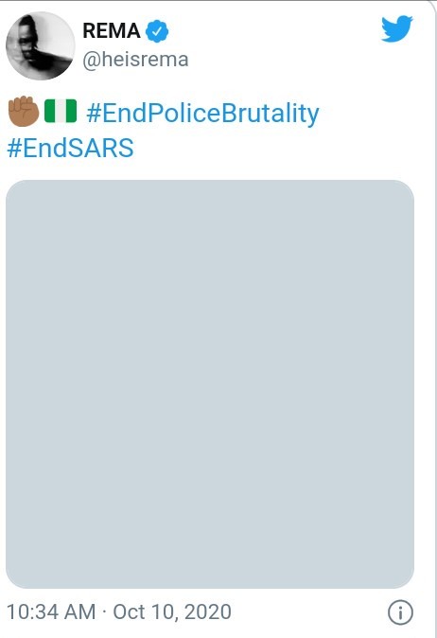Viewport: 437px width, 638px height.
Task: Open the REMA display name
Action: 112,31
